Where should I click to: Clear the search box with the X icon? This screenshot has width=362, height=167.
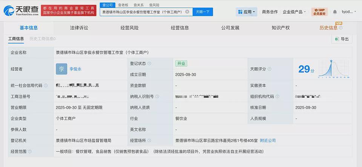187,12
